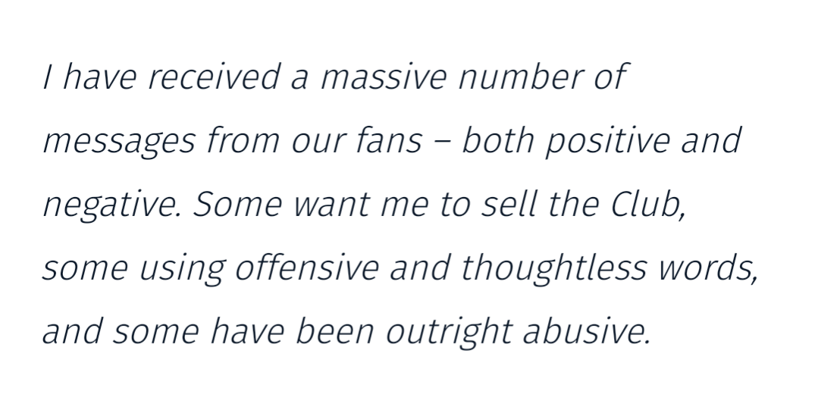The image size is (818, 404).
Task: Click the word "Club"
Action: point(645,204)
